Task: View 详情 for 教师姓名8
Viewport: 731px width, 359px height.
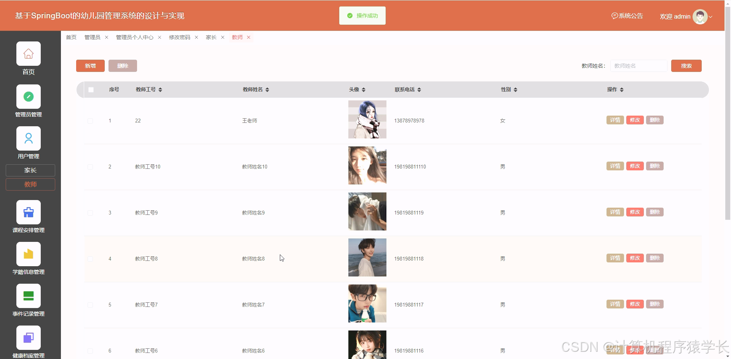Action: [615, 258]
